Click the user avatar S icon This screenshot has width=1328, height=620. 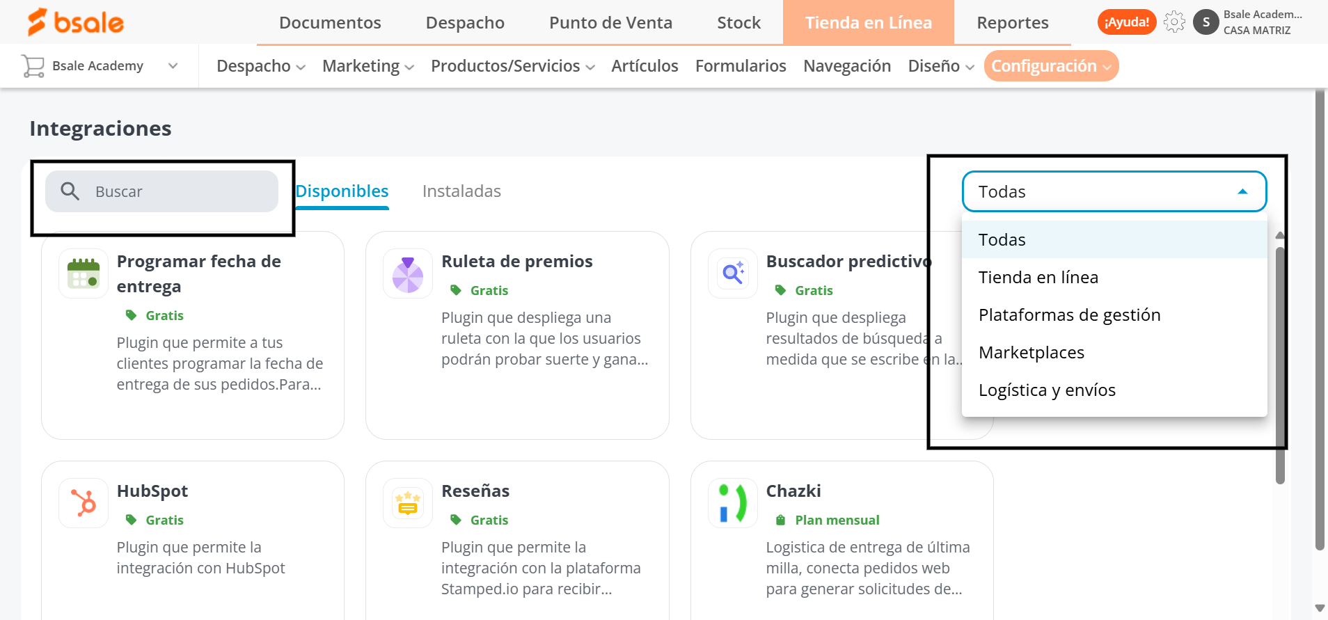(1206, 22)
